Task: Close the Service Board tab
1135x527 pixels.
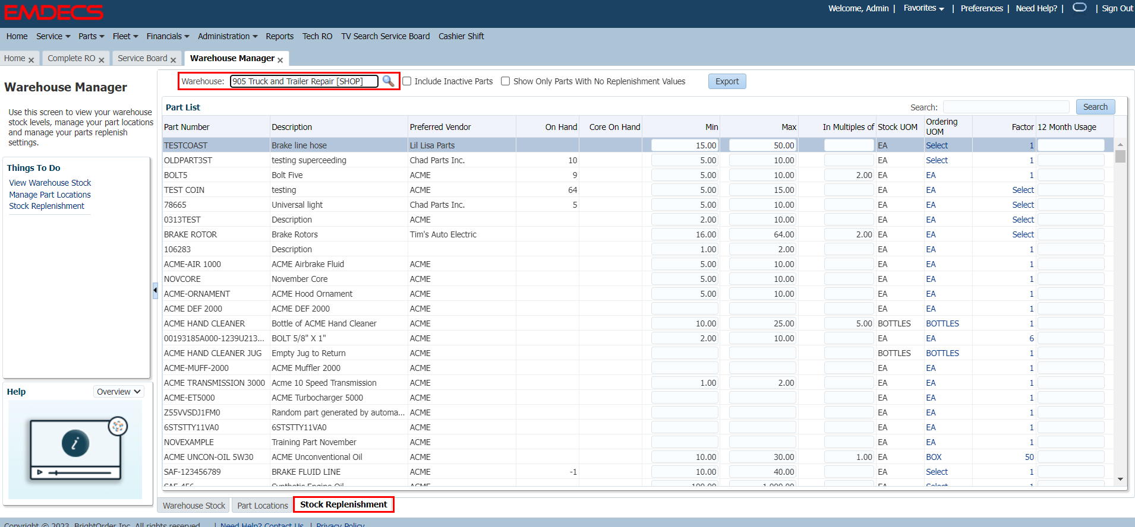Action: pyautogui.click(x=173, y=59)
